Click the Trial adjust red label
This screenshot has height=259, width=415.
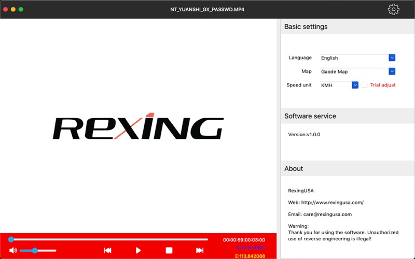coord(383,85)
